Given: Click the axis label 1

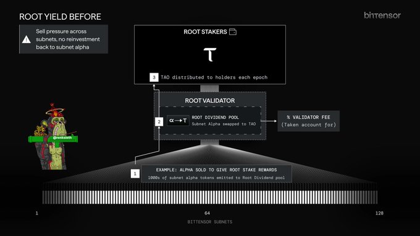Looking at the screenshot, I should pyautogui.click(x=36, y=213).
